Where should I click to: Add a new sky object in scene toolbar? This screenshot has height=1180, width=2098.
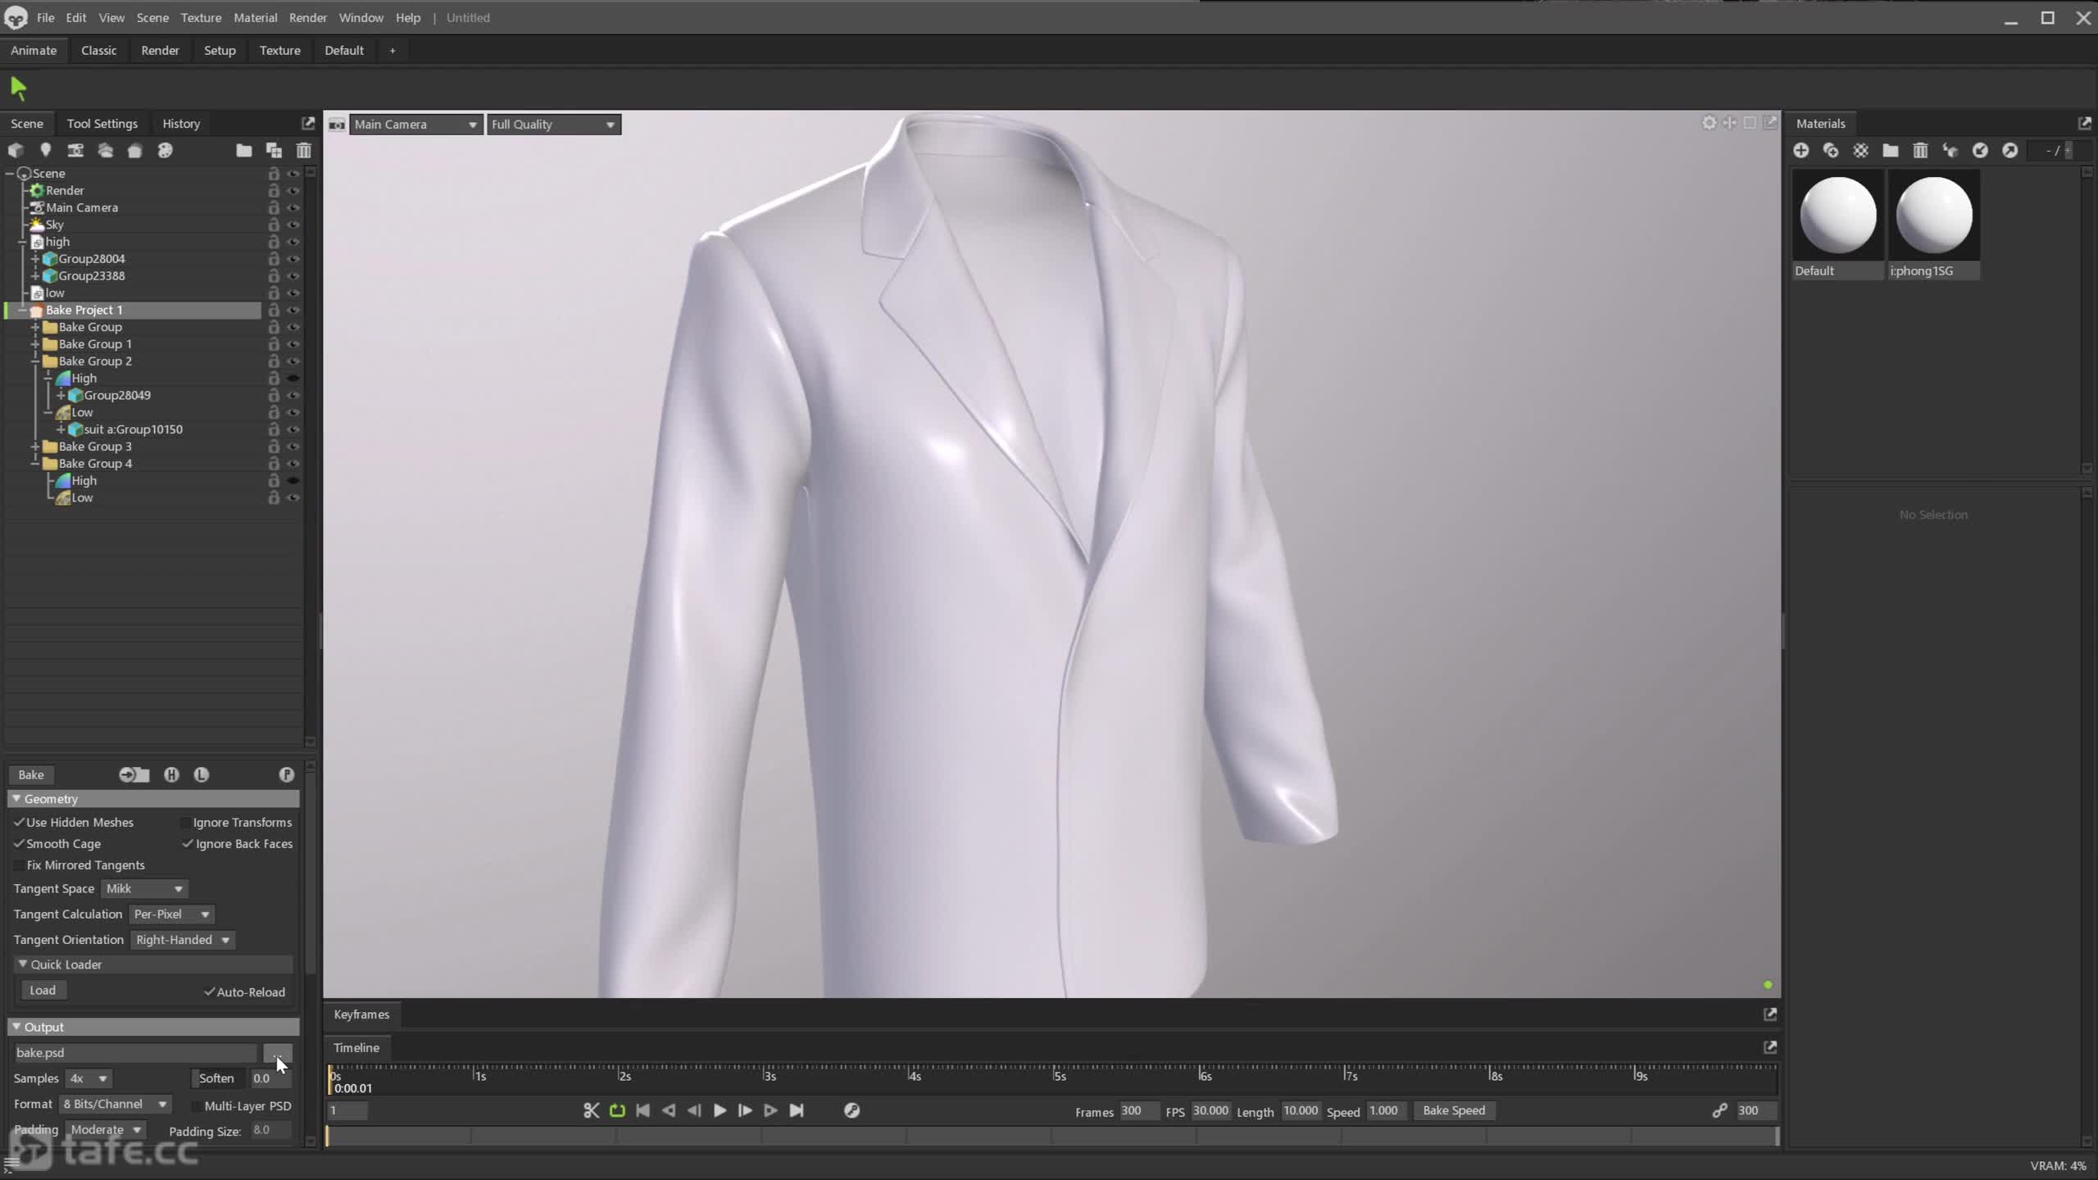pyautogui.click(x=105, y=150)
